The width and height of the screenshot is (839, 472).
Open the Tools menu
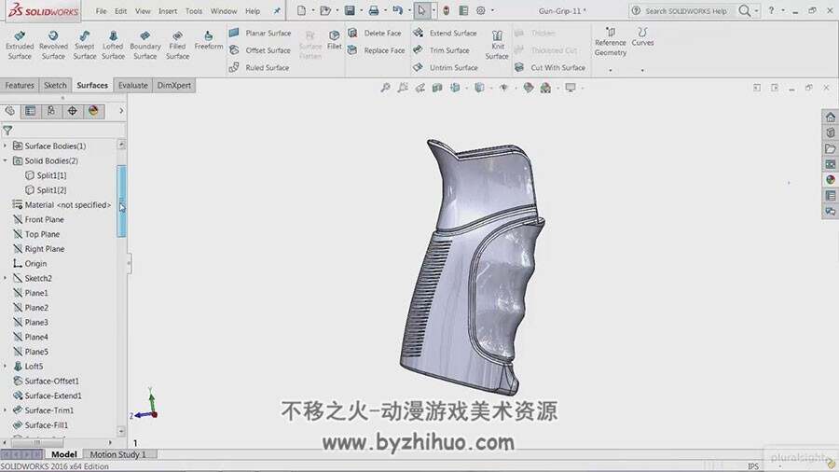click(x=194, y=10)
